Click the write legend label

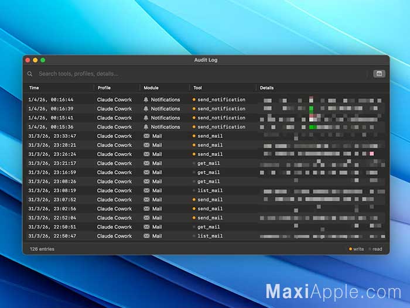(x=358, y=249)
